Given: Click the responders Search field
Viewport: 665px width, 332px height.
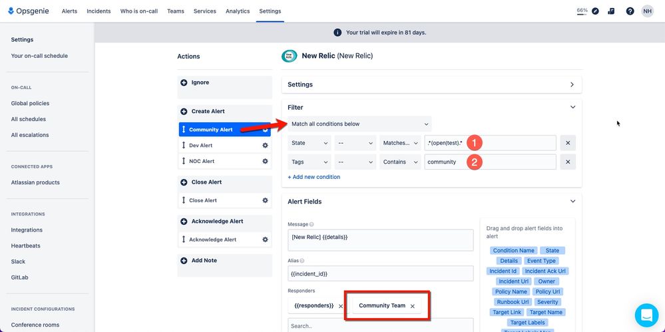Looking at the screenshot, I should click(x=380, y=325).
